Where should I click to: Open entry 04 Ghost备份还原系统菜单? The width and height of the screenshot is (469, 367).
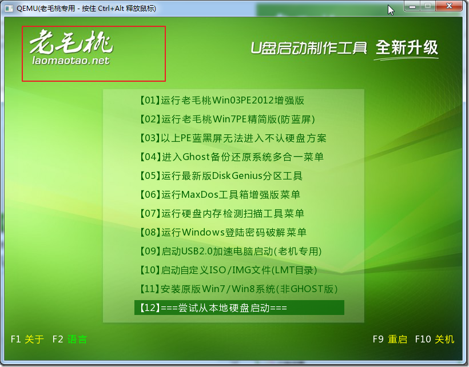pyautogui.click(x=232, y=157)
